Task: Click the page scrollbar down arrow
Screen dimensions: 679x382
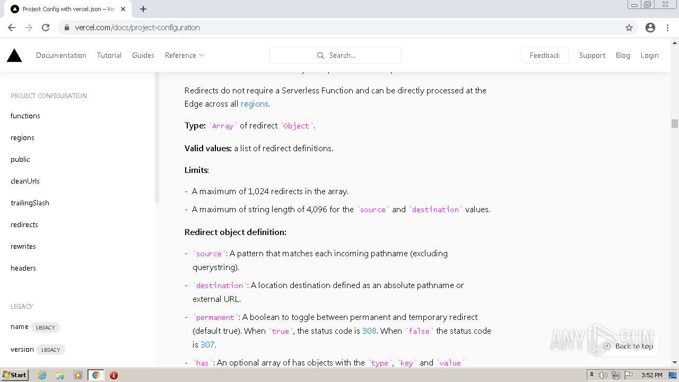Action: 675,362
